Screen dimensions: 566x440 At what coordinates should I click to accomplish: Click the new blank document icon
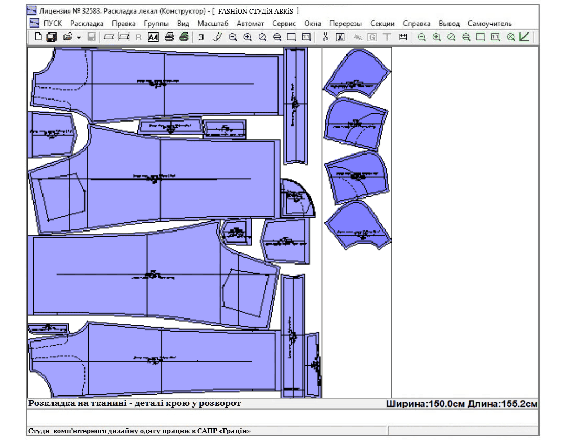click(38, 37)
